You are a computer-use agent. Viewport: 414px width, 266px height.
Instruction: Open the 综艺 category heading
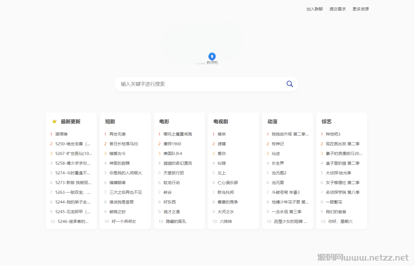tap(326, 122)
